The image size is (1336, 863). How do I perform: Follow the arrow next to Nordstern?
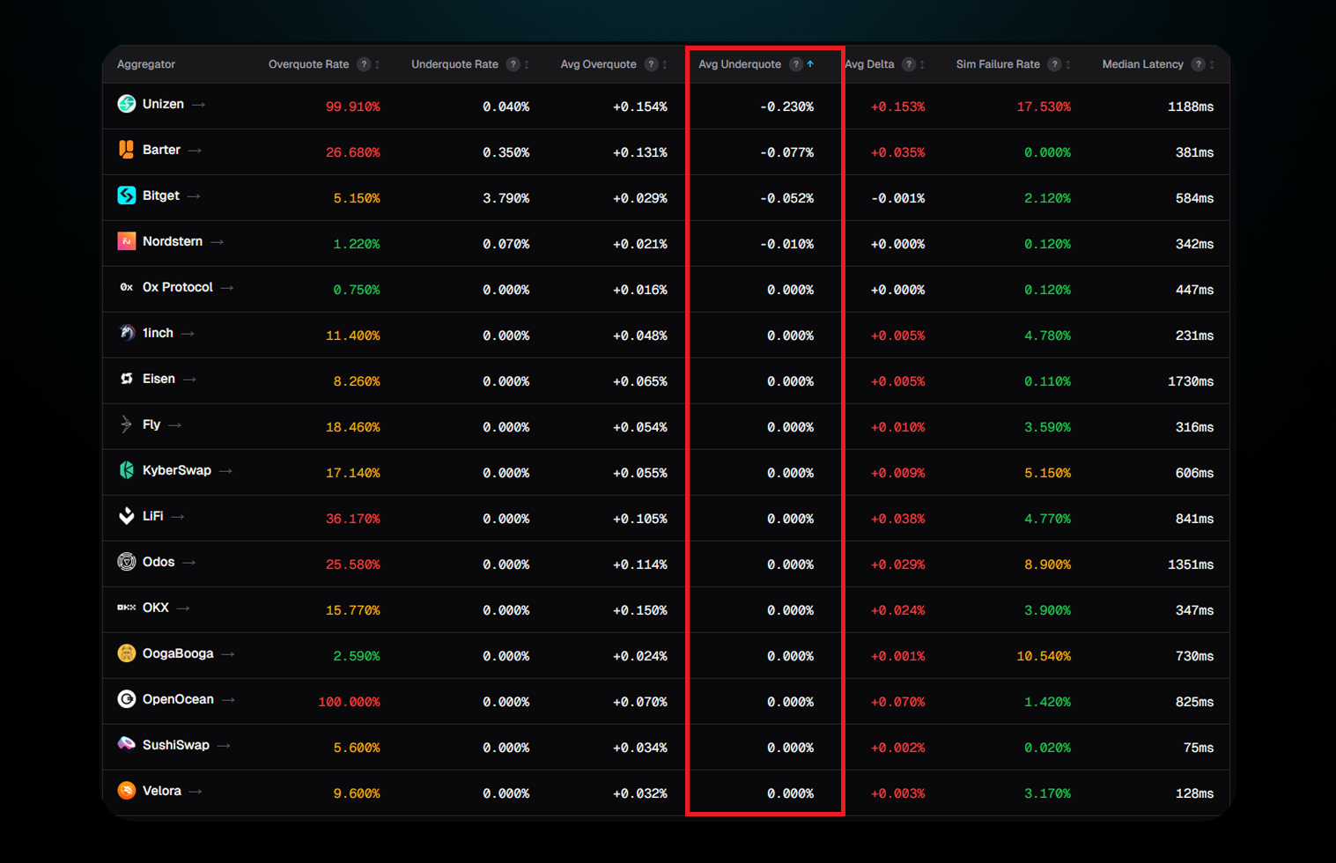click(217, 242)
